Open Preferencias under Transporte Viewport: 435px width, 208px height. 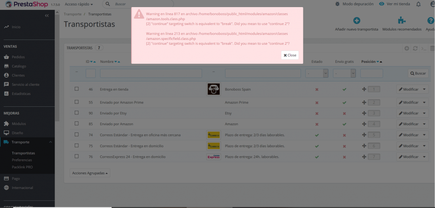pos(22,160)
